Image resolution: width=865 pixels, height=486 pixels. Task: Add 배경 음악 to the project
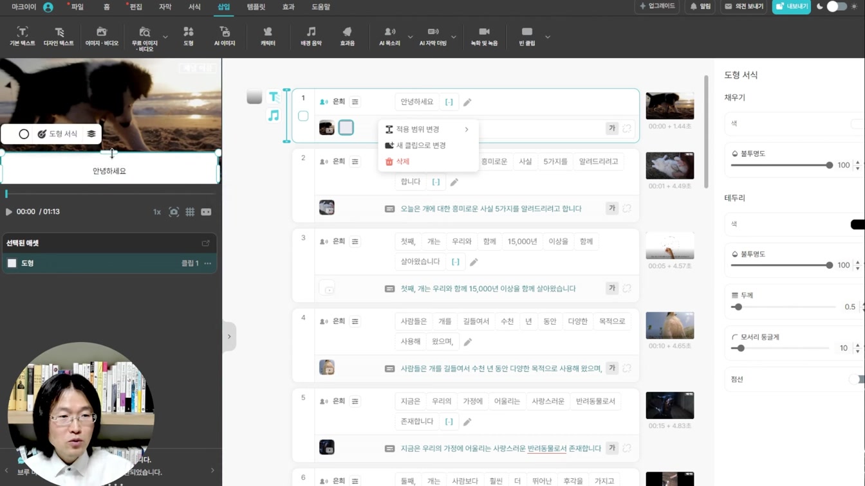click(311, 37)
